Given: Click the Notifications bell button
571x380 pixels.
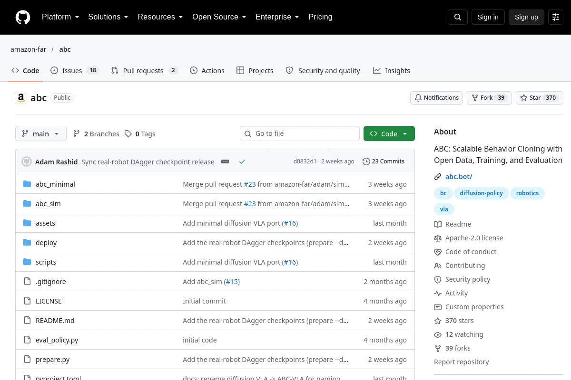Looking at the screenshot, I should click(437, 98).
